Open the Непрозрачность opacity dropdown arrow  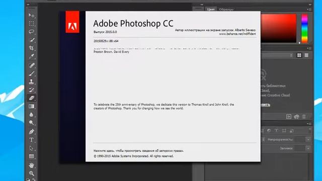tap(308, 140)
